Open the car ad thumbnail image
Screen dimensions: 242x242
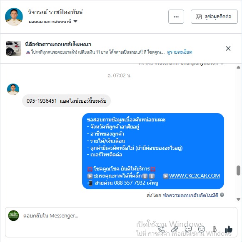coord(14,48)
